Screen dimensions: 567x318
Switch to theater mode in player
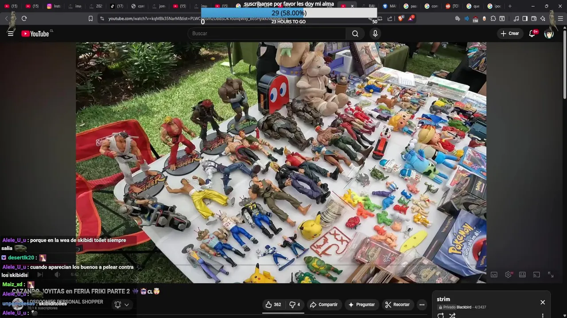522,275
